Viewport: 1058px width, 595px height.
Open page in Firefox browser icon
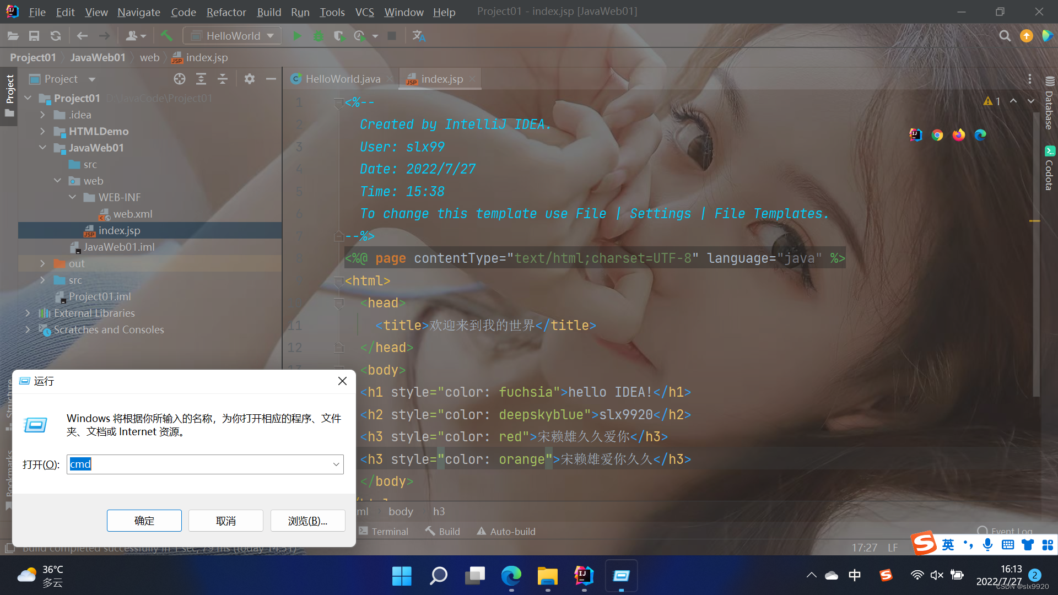click(959, 135)
